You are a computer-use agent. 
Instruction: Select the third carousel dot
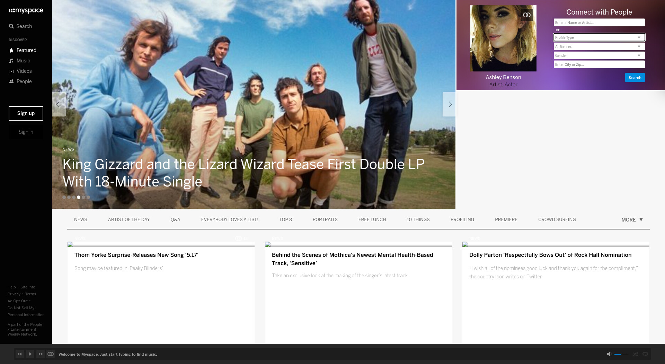(x=74, y=197)
